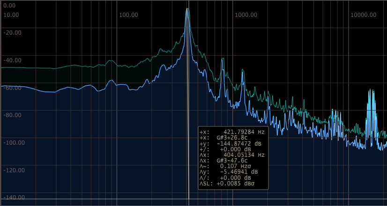Click the vertical frequency cursor line
Image resolution: width=387 pixels, height=206 pixels.
pos(189,103)
